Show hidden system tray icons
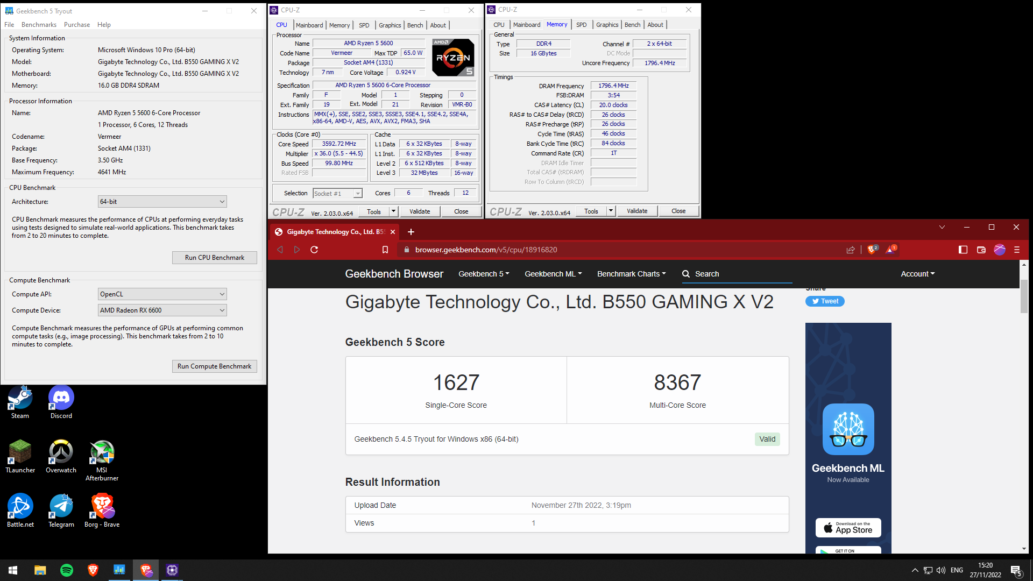The image size is (1033, 581). pos(915,570)
